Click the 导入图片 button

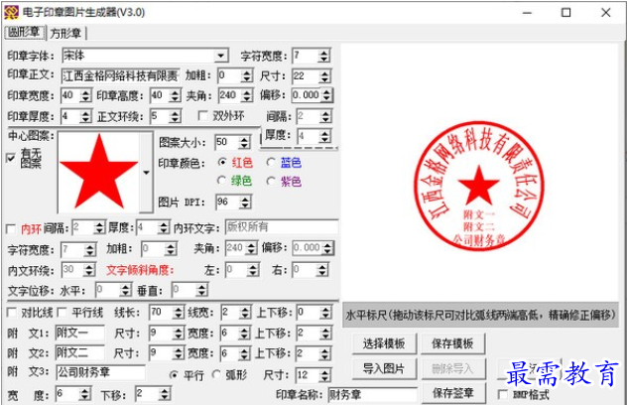click(x=384, y=368)
